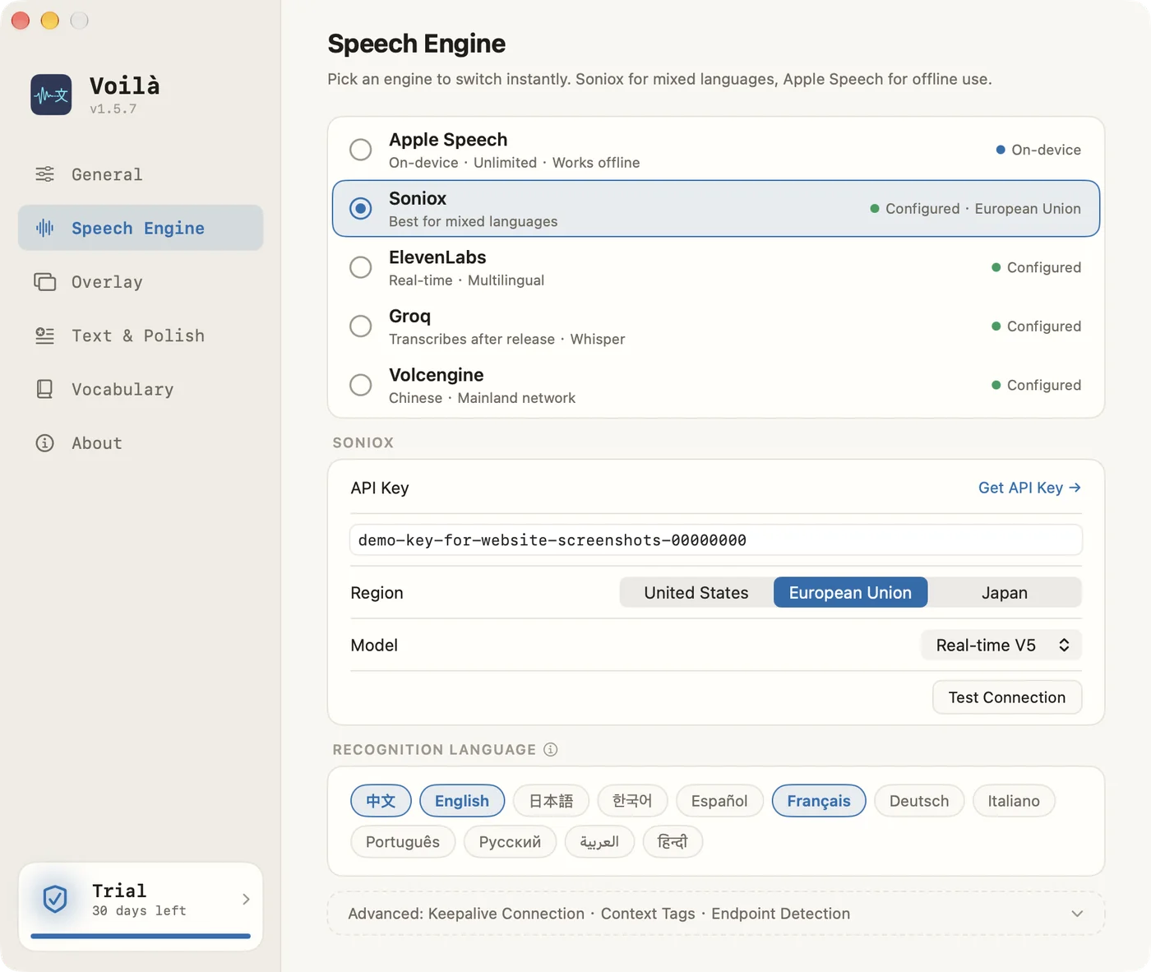Image resolution: width=1151 pixels, height=972 pixels.
Task: Toggle the English language chip
Action: pyautogui.click(x=462, y=801)
